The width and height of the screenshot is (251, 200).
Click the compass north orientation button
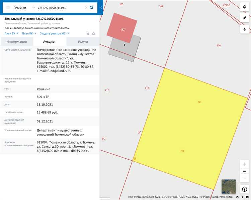coord(245,189)
